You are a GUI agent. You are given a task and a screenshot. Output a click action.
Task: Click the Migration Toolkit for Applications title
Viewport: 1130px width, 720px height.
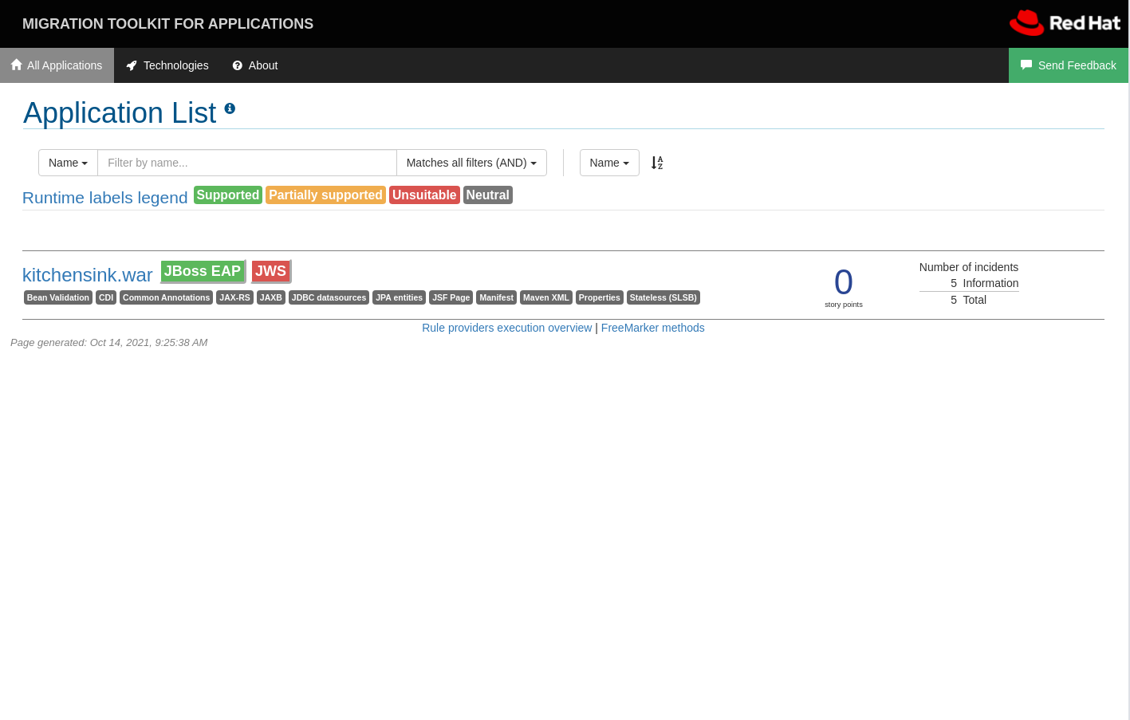pyautogui.click(x=167, y=24)
